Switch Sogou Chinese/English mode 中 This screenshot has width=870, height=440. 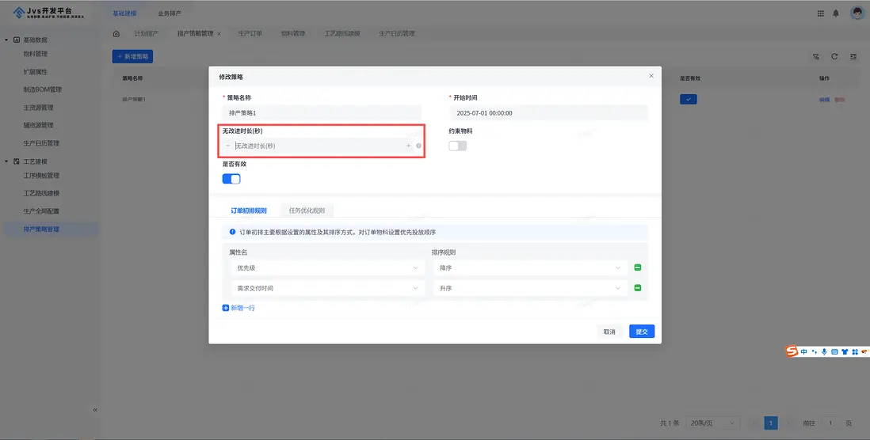(804, 352)
